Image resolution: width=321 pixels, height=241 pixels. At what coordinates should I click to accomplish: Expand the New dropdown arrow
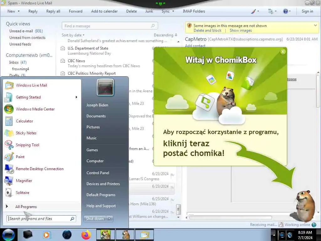[x=18, y=11]
